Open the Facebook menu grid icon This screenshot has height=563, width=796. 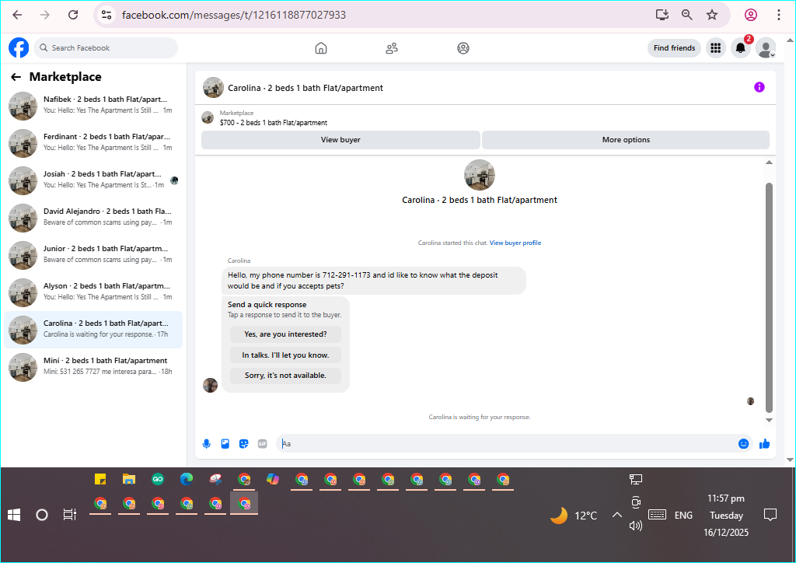pyautogui.click(x=716, y=48)
